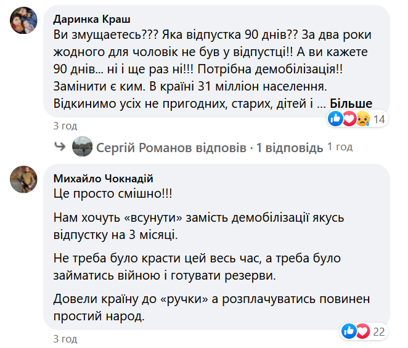Click the curved reply arrow icon

[60, 148]
